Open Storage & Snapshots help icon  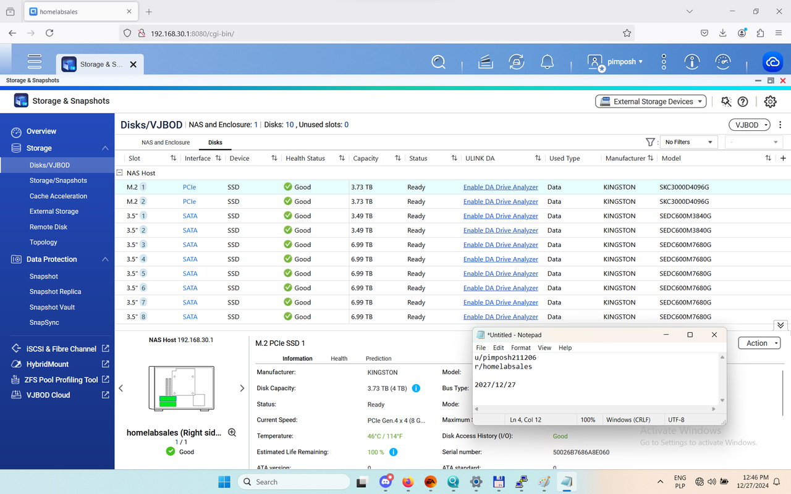click(x=743, y=101)
